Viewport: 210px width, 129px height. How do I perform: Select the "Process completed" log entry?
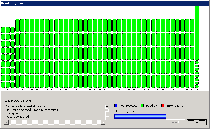(x=17, y=117)
